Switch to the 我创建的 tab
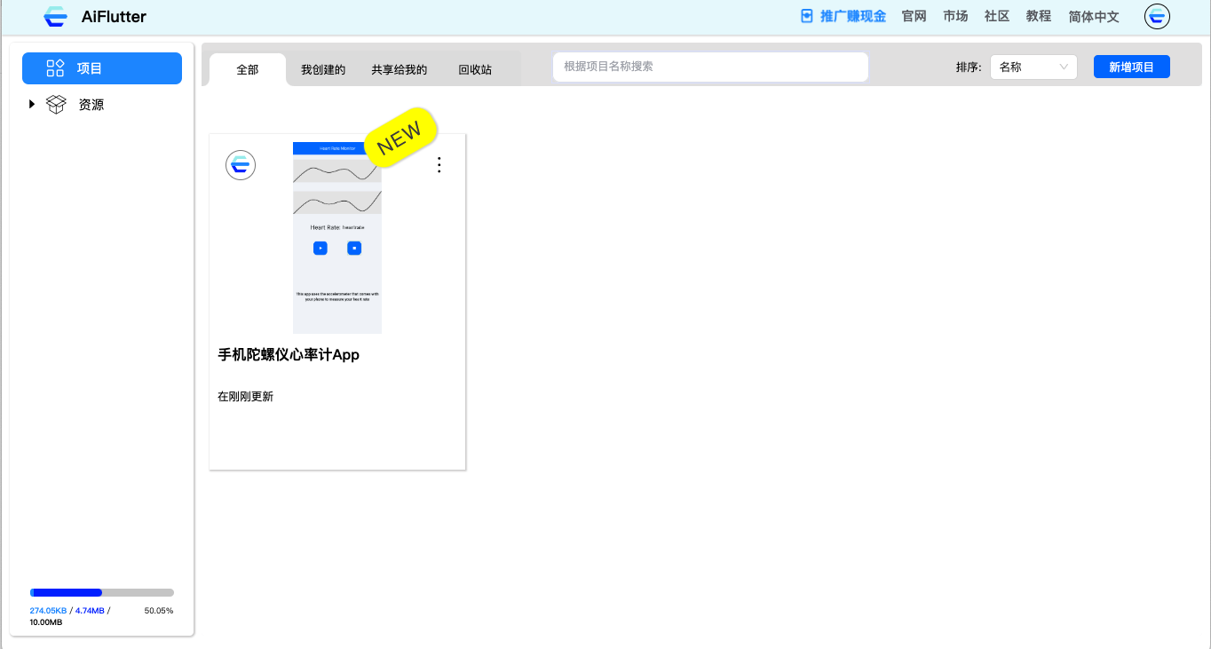Viewport: 1211px width, 649px height. 323,70
